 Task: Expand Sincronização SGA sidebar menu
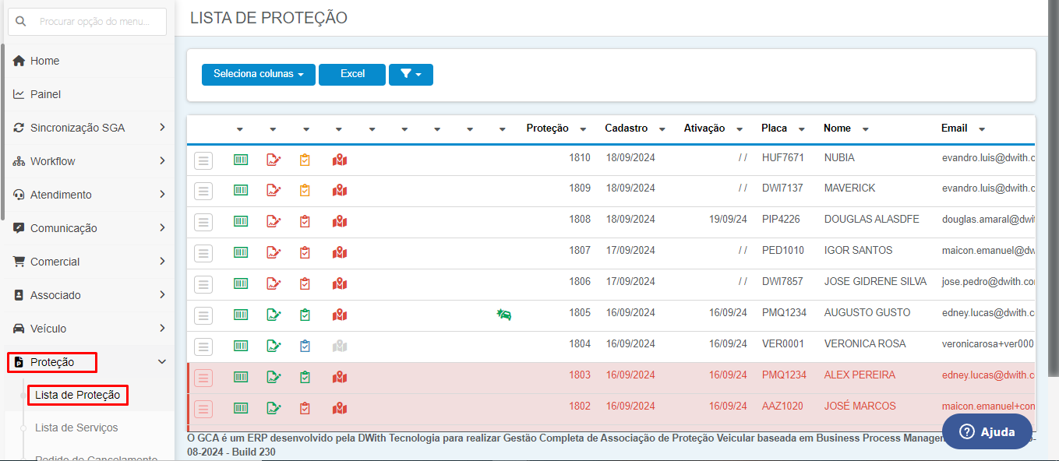(90, 128)
